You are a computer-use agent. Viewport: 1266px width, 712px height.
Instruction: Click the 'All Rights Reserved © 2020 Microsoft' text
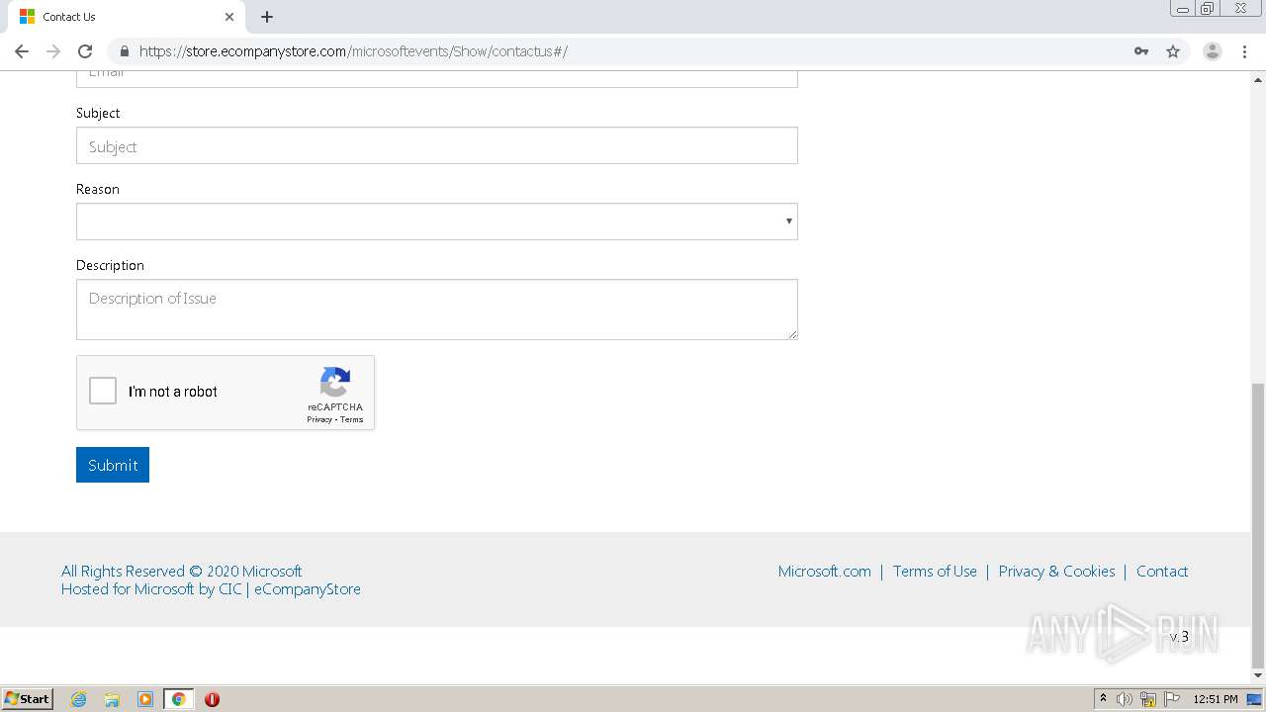coord(182,571)
